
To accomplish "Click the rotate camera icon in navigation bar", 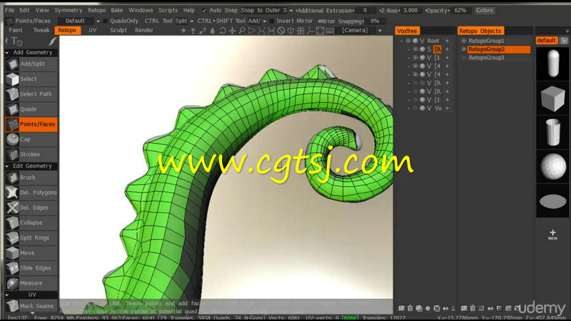I will point(222,31).
